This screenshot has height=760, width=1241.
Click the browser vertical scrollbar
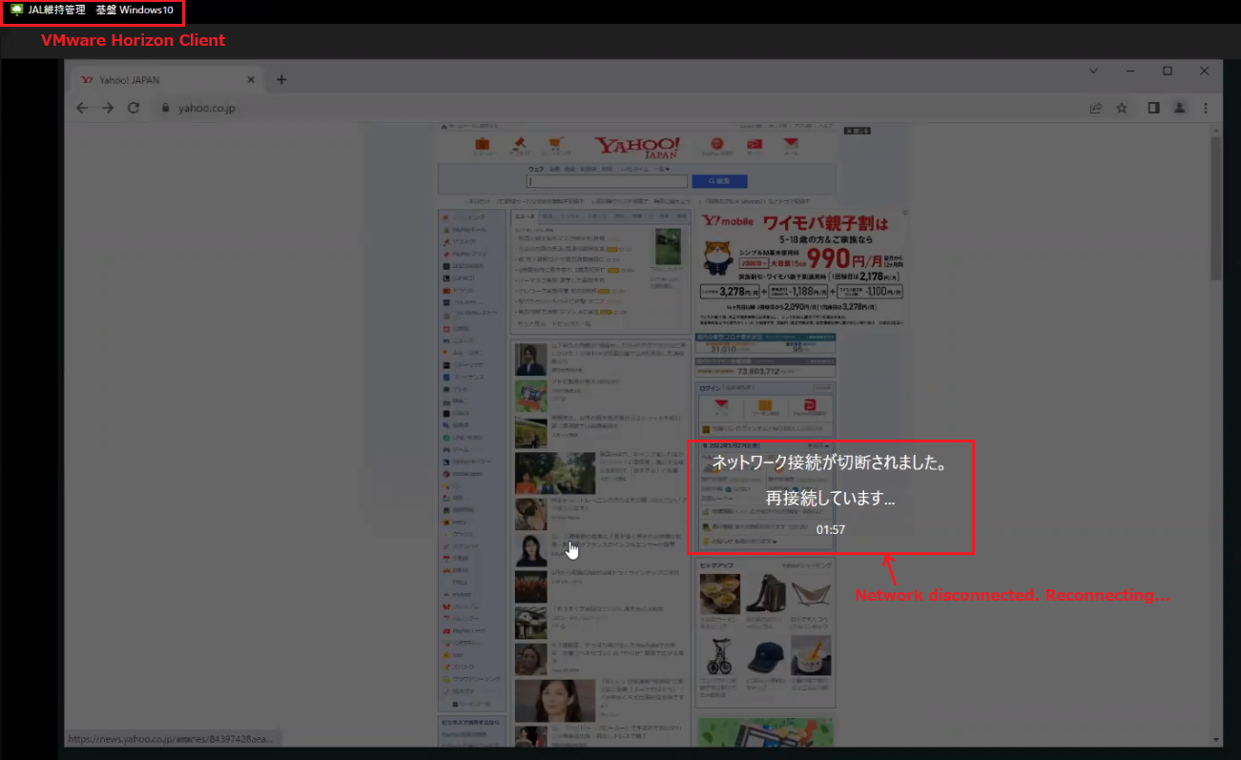(x=1216, y=208)
